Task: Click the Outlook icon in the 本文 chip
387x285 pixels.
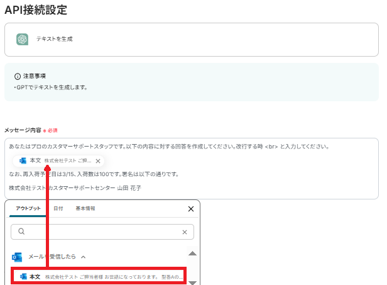Action: (23, 161)
